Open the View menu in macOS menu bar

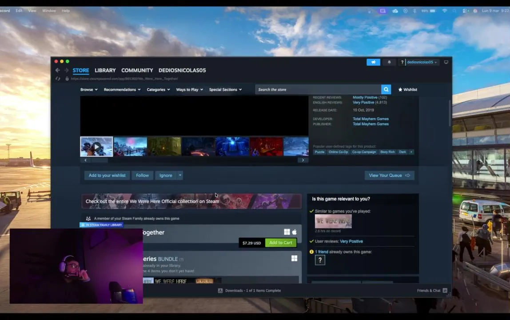pos(32,11)
